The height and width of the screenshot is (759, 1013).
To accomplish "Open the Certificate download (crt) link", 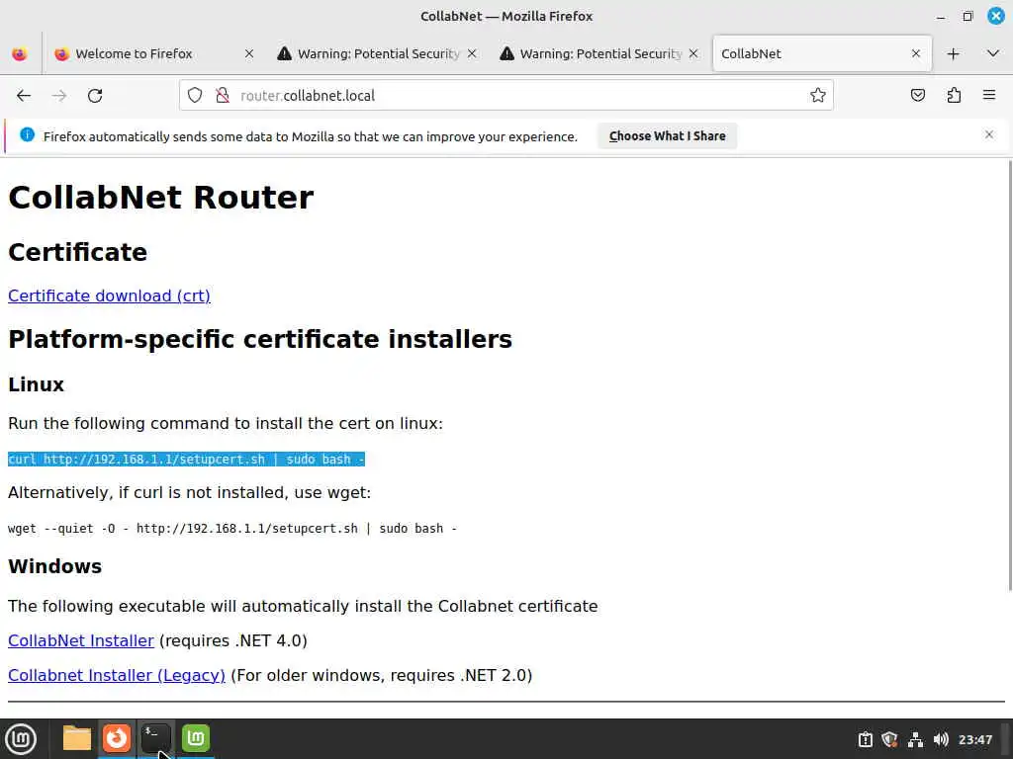I will tap(109, 295).
